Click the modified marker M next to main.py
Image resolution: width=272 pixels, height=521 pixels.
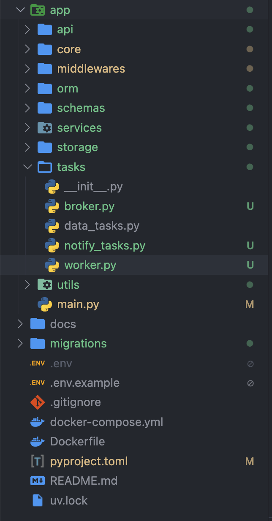pyautogui.click(x=250, y=304)
